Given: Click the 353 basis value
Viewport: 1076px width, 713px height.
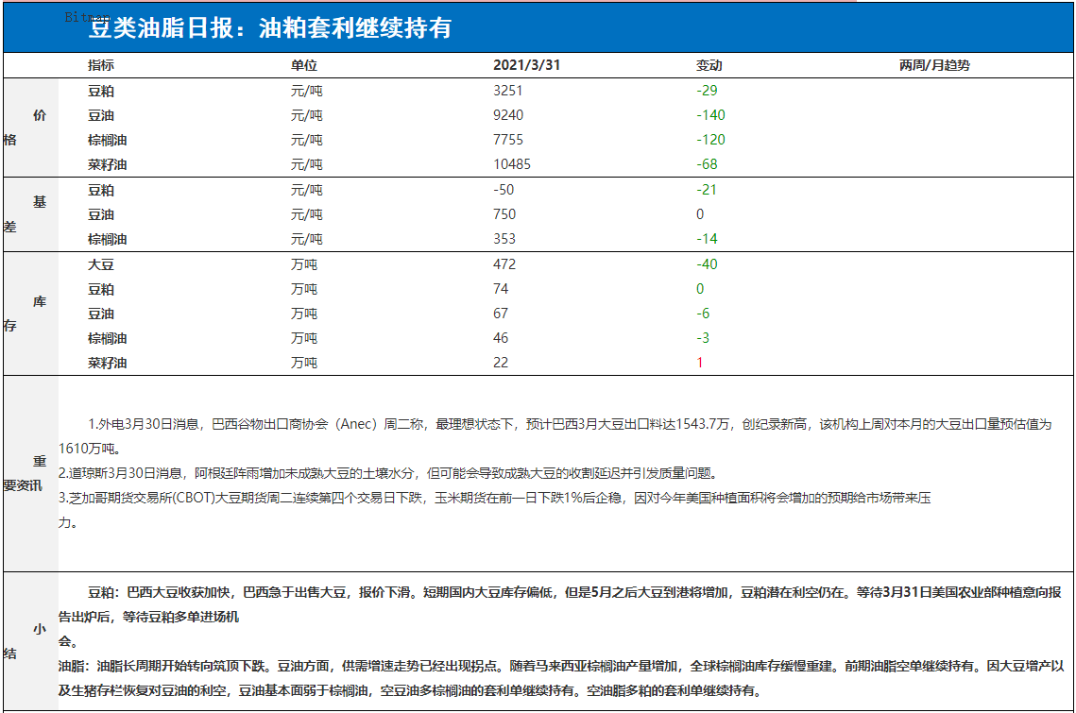Looking at the screenshot, I should point(504,240).
